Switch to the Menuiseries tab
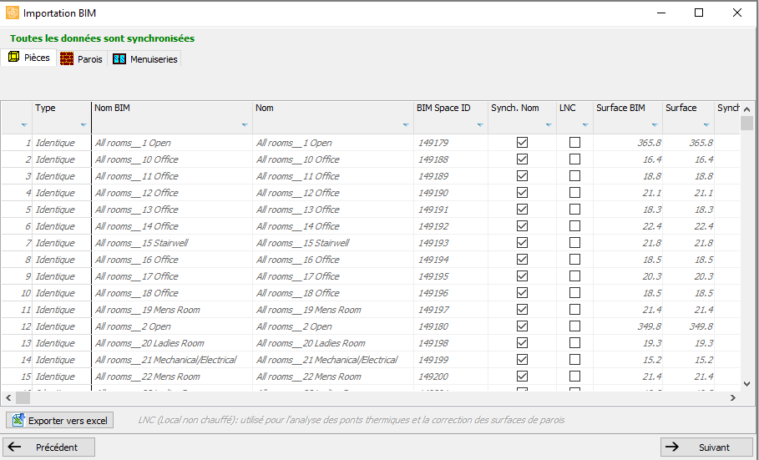The width and height of the screenshot is (759, 460). click(x=145, y=58)
